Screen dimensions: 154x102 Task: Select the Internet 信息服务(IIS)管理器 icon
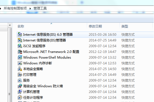[20, 40]
